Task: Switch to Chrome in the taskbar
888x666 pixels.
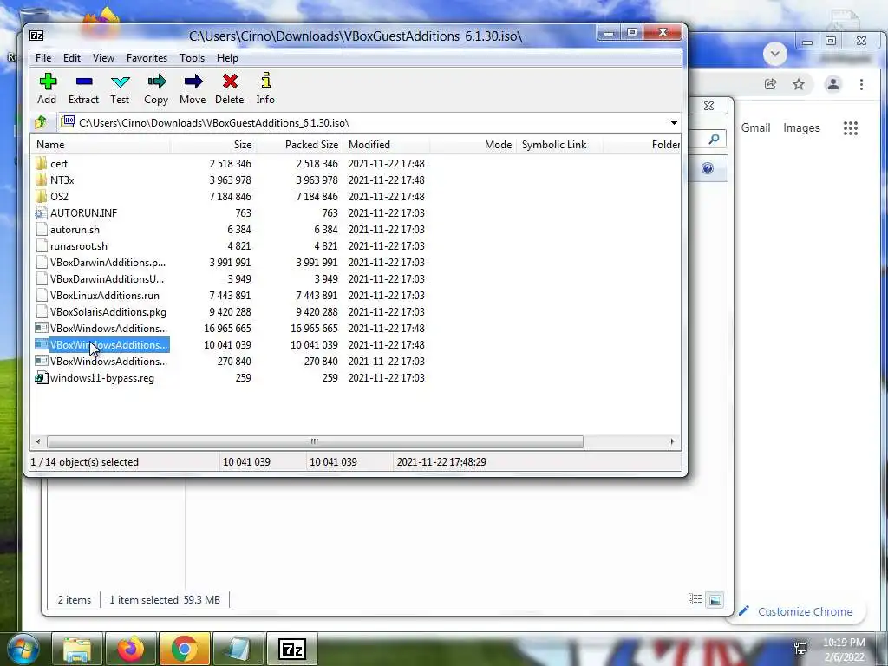Action: [184, 649]
